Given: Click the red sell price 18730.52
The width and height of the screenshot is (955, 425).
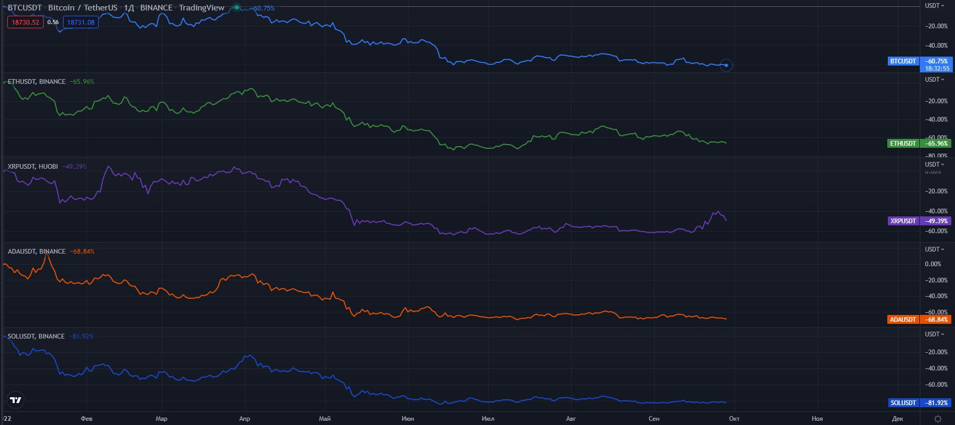Looking at the screenshot, I should [x=26, y=22].
